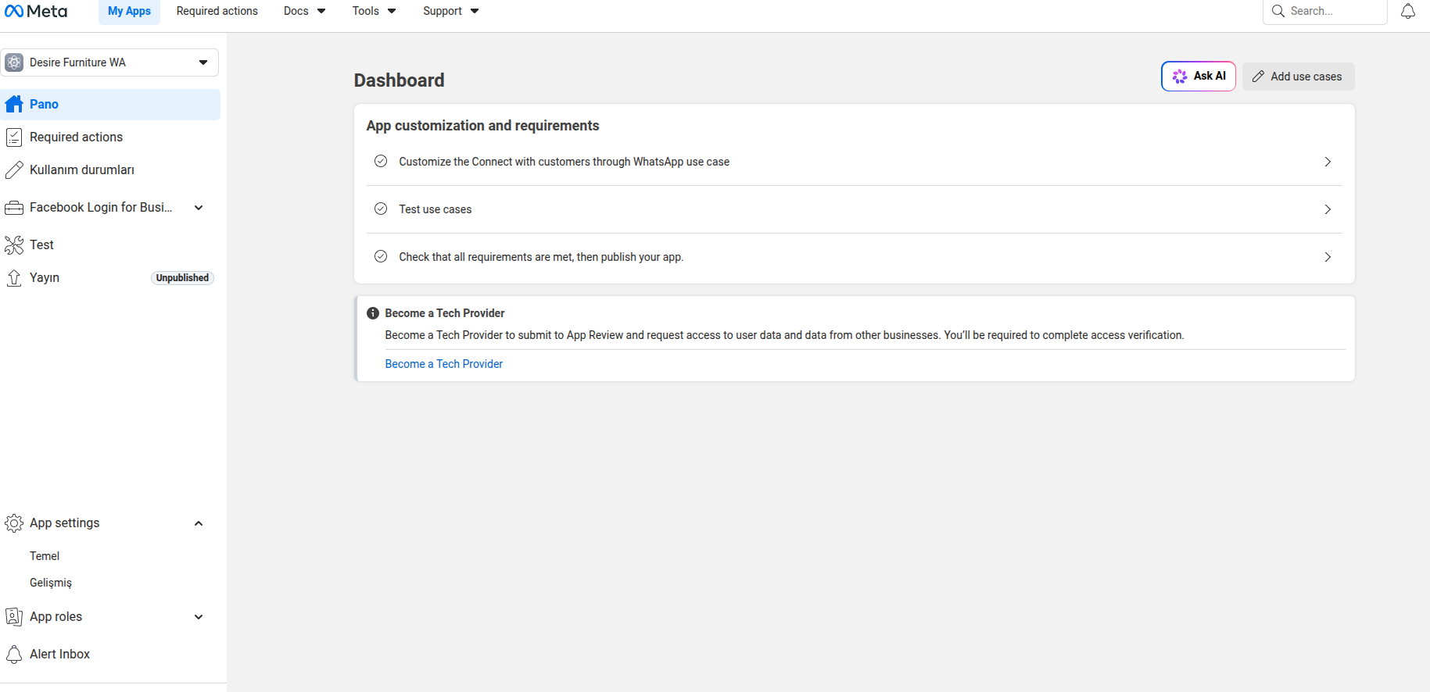Click Check that all requirements are met row

(855, 257)
